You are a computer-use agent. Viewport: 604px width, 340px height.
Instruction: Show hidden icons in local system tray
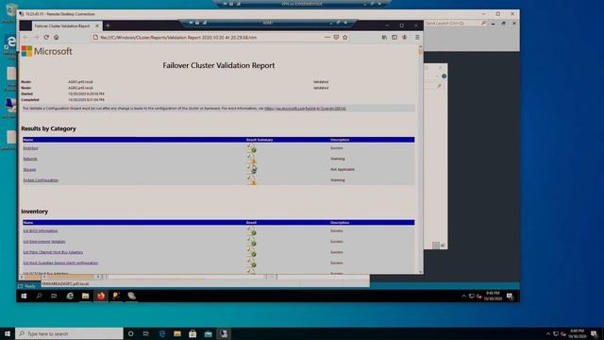click(x=548, y=333)
